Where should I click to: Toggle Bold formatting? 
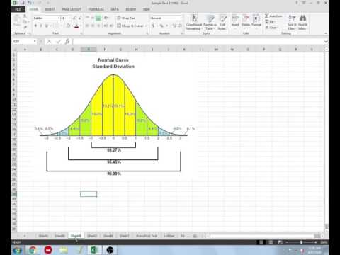[35, 25]
